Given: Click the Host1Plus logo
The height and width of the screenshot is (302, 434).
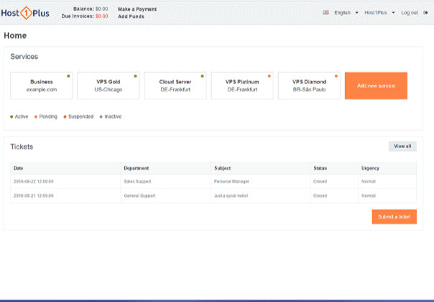Looking at the screenshot, I should click(25, 13).
